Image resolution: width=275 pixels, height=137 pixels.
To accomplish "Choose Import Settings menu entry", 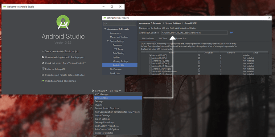I will 118,115.
